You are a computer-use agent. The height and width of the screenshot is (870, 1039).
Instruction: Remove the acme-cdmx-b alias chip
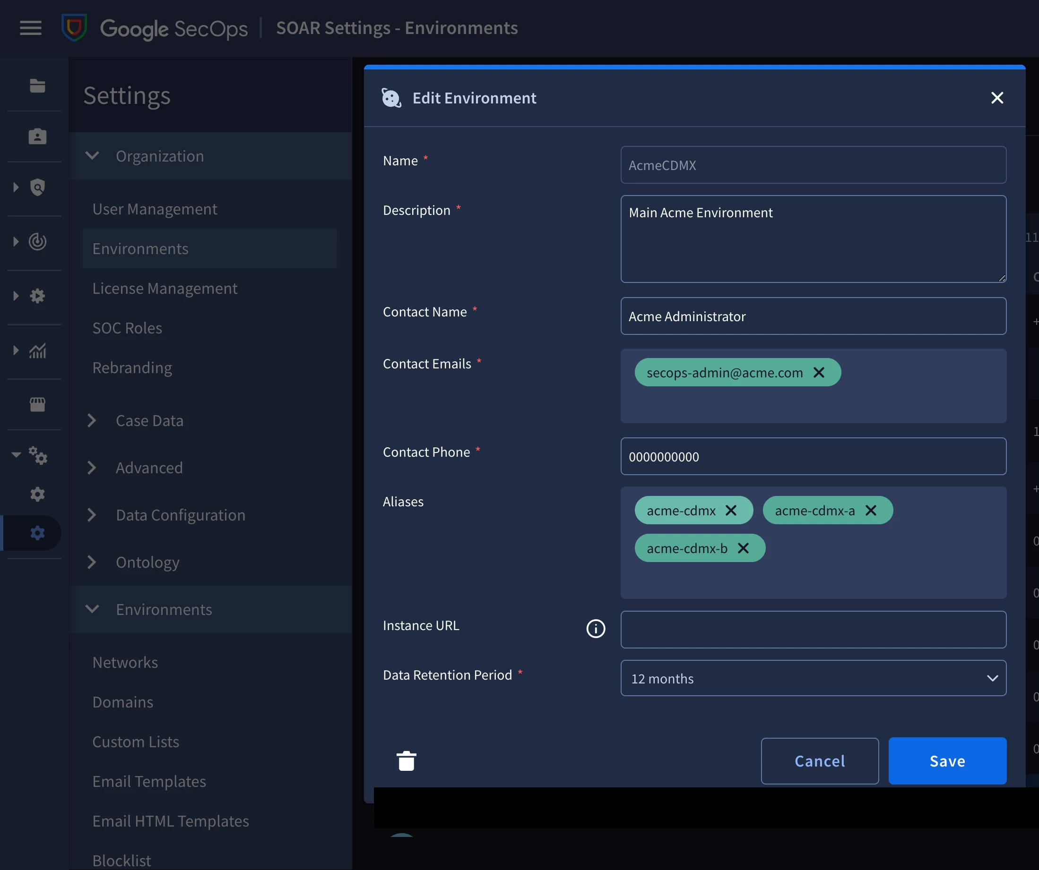coord(743,548)
